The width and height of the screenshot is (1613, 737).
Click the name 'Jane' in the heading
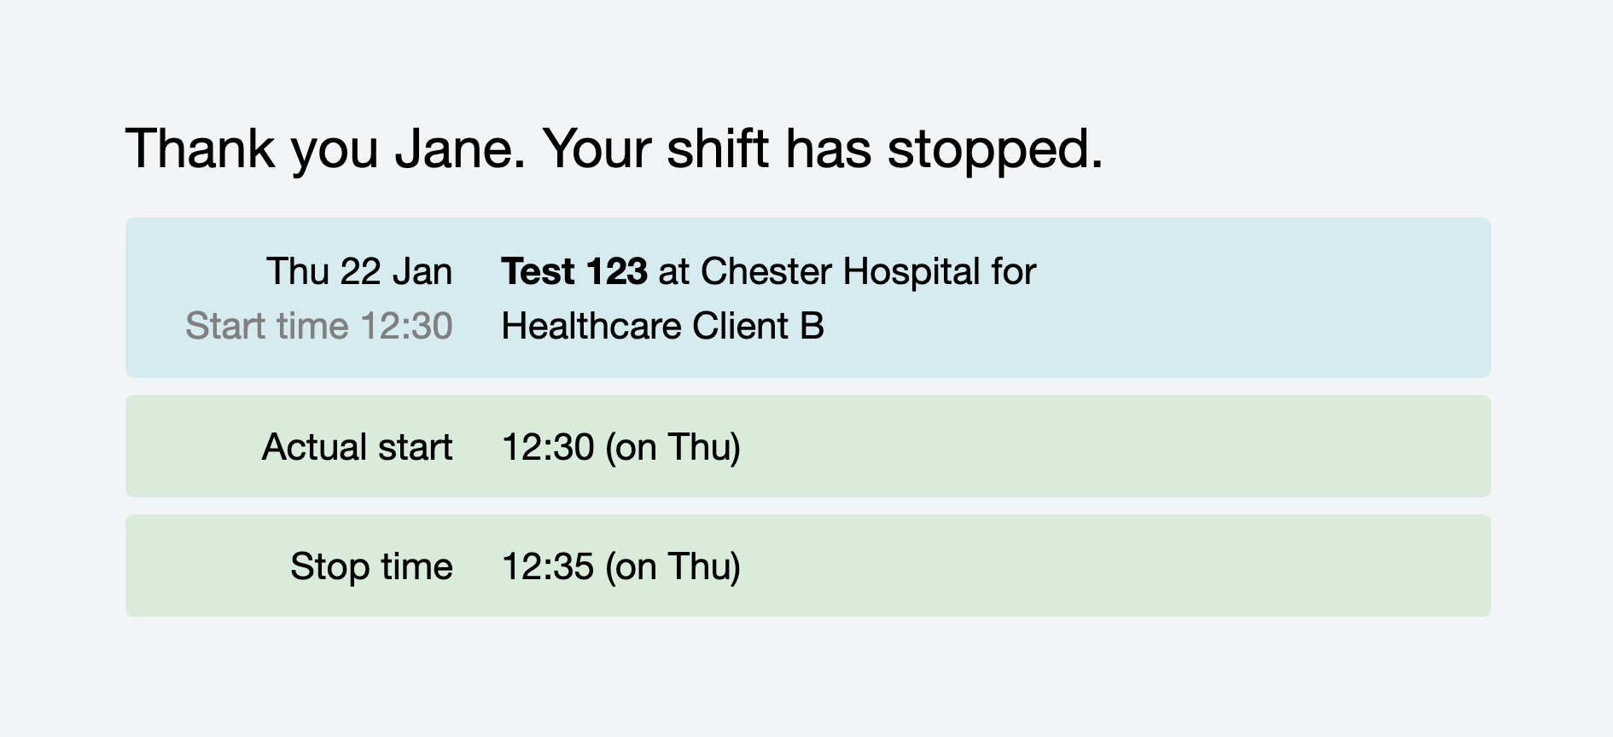(458, 150)
